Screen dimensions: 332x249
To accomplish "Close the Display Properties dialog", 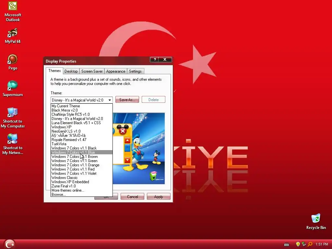I will click(165, 60).
